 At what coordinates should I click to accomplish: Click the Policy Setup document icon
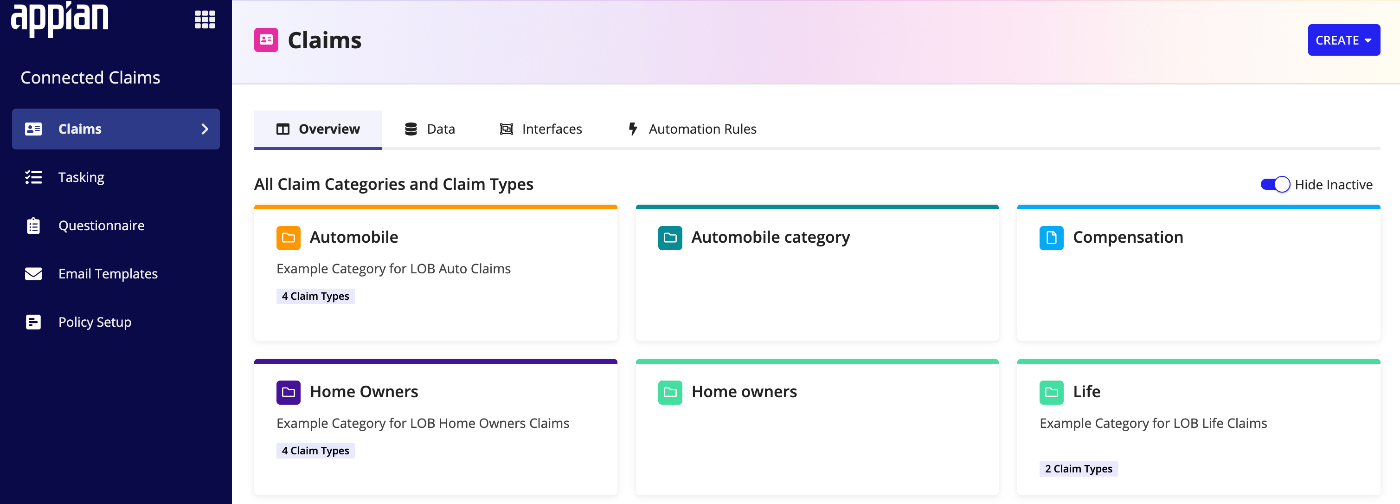click(34, 322)
